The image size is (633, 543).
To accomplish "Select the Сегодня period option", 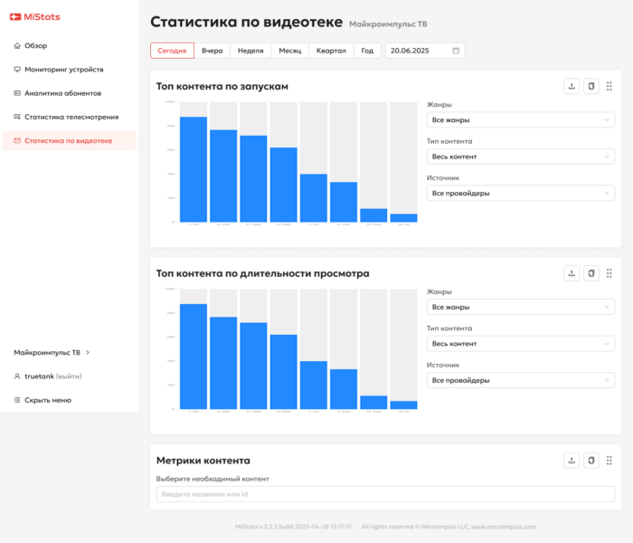I will [x=172, y=51].
